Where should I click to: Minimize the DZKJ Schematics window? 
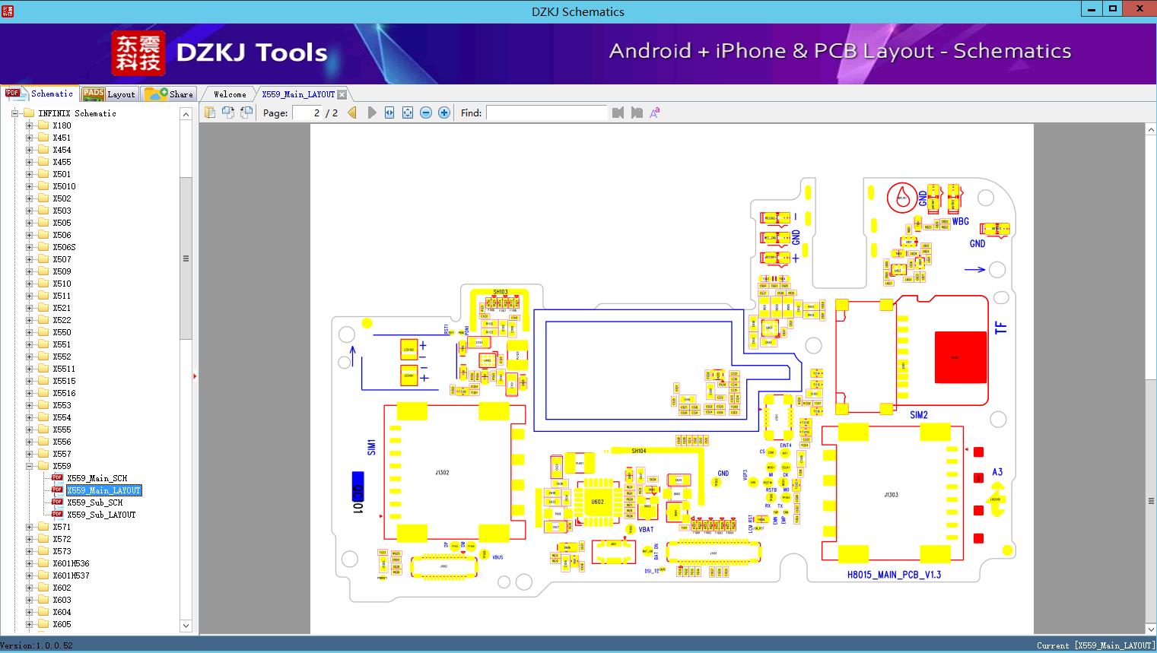(1092, 8)
